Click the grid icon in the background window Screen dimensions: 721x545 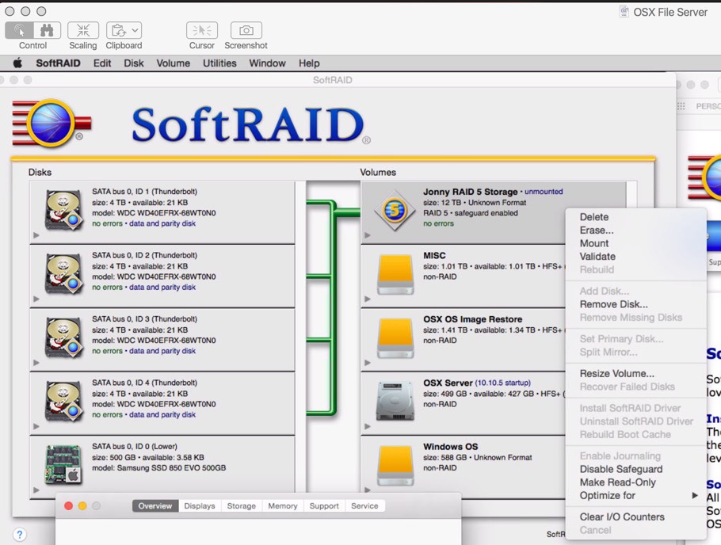point(681,106)
